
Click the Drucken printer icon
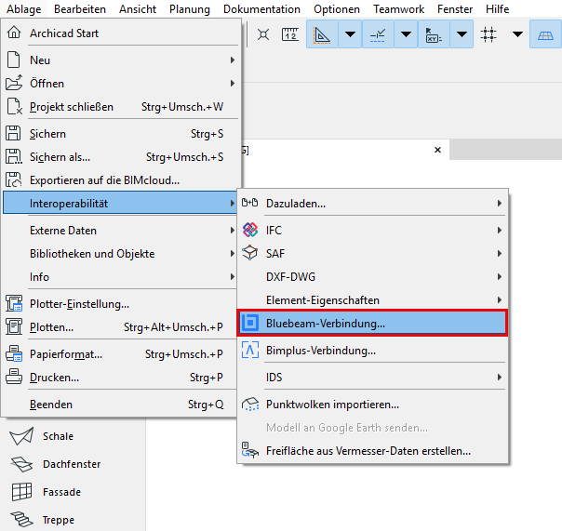click(x=14, y=377)
